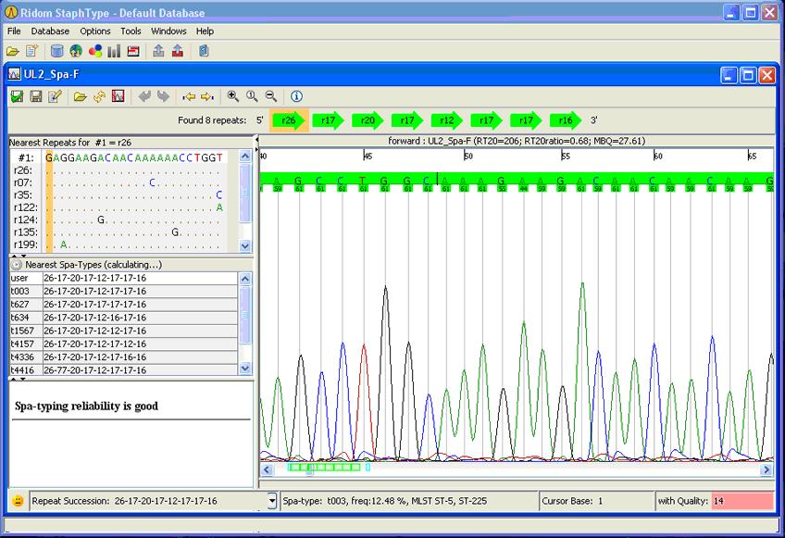
Task: Select the t1567 spa-type row
Action: (123, 331)
